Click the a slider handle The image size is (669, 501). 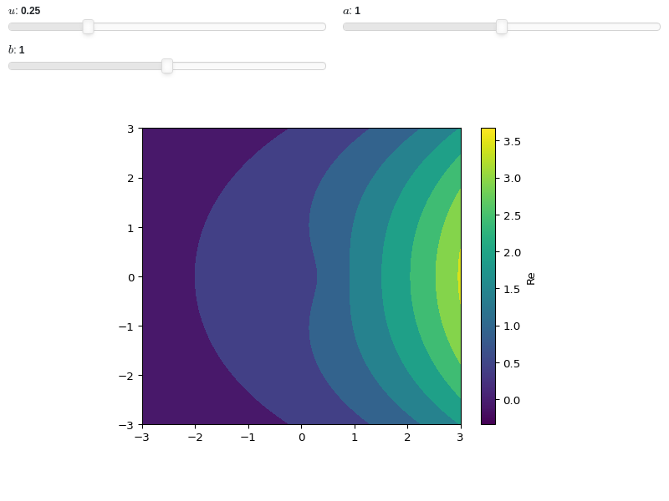[502, 27]
